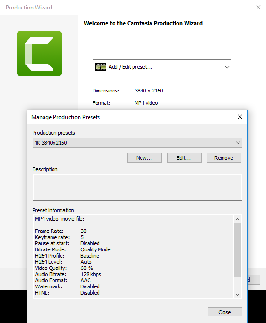Click the 'MP4 video' format value in Production Wizard

point(146,103)
